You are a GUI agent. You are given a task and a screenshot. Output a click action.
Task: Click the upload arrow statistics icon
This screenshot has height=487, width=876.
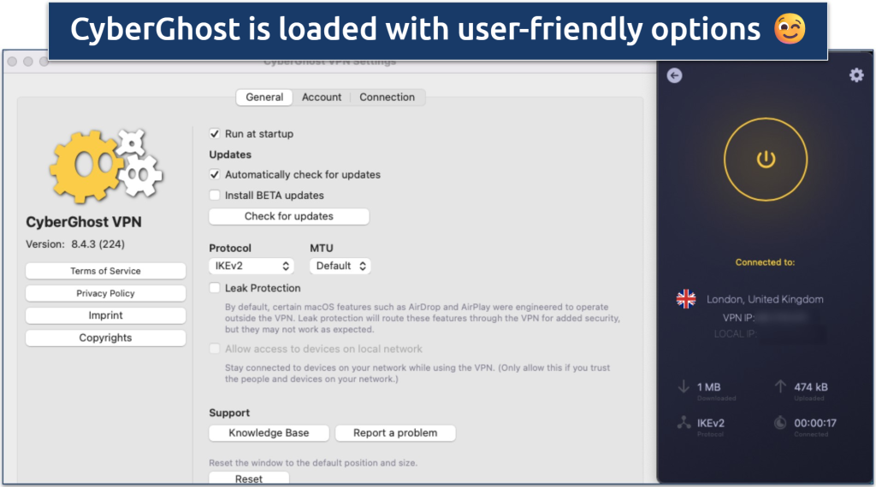(780, 387)
